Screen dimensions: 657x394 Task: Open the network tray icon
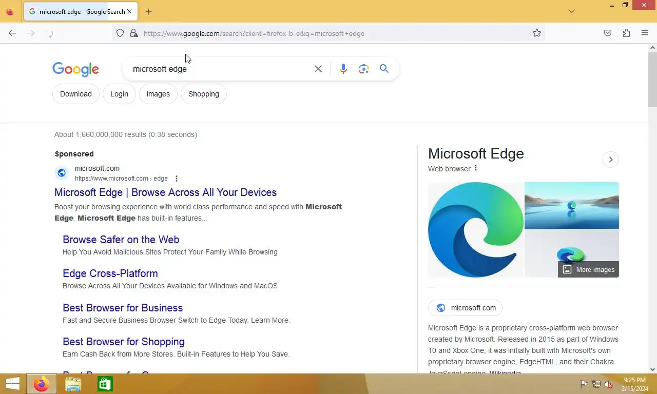point(596,384)
